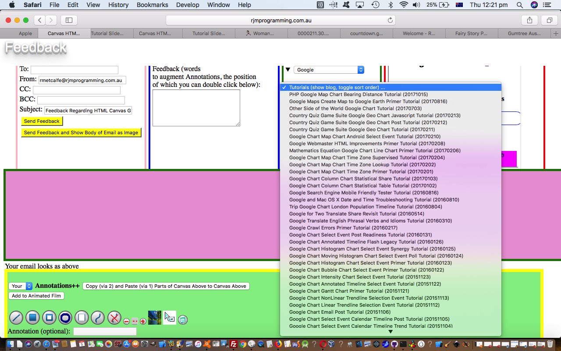Click the CC: input field
The height and width of the screenshot is (351, 561).
(x=76, y=90)
